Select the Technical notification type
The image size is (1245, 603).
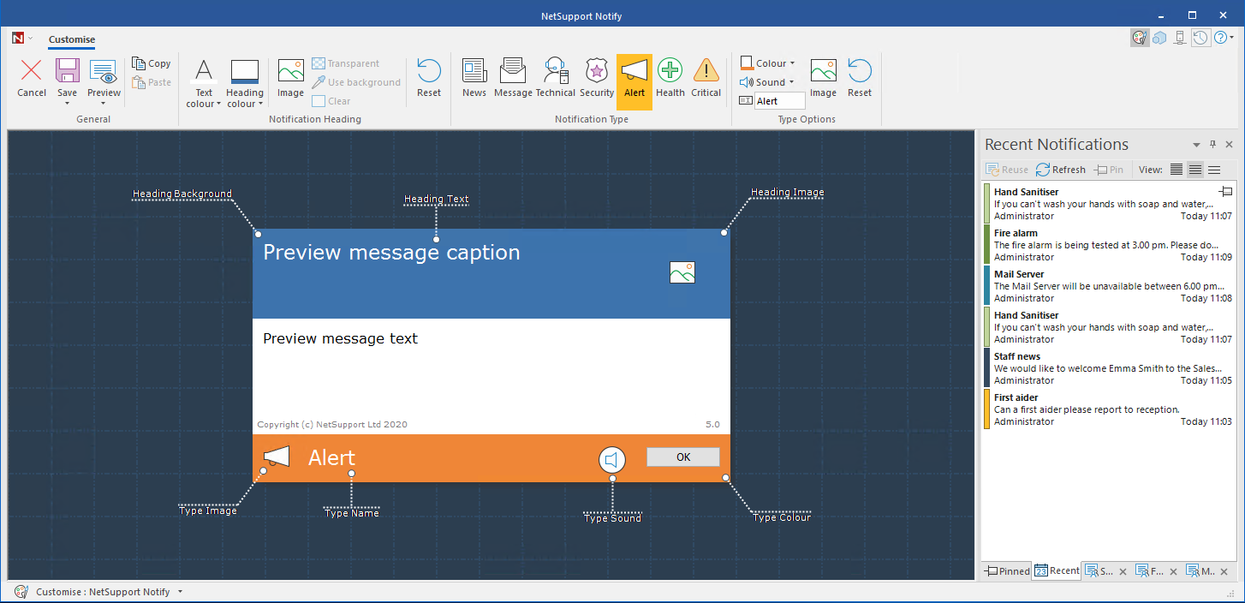click(556, 79)
